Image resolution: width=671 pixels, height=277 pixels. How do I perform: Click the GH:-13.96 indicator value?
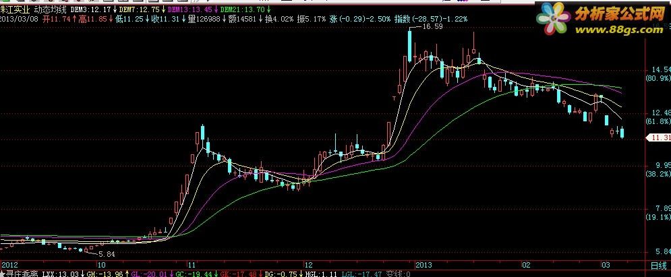coord(105,274)
